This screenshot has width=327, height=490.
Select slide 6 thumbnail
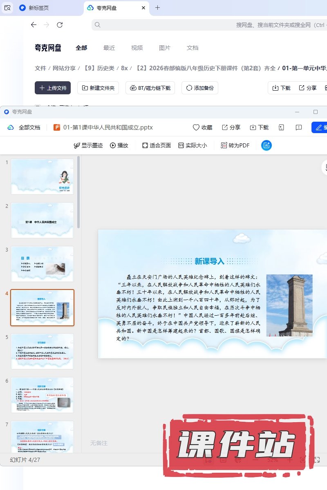pos(42,395)
